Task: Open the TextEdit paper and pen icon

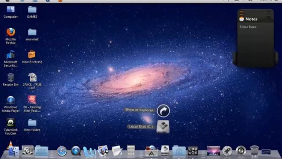Action: pyautogui.click(x=117, y=151)
